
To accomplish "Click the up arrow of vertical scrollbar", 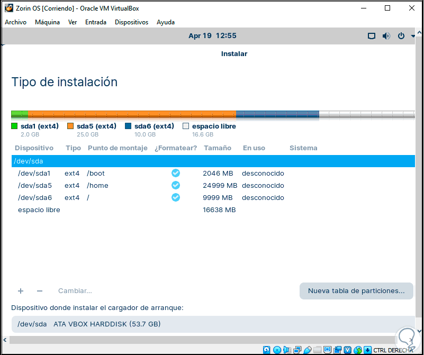I will pyautogui.click(x=419, y=33).
